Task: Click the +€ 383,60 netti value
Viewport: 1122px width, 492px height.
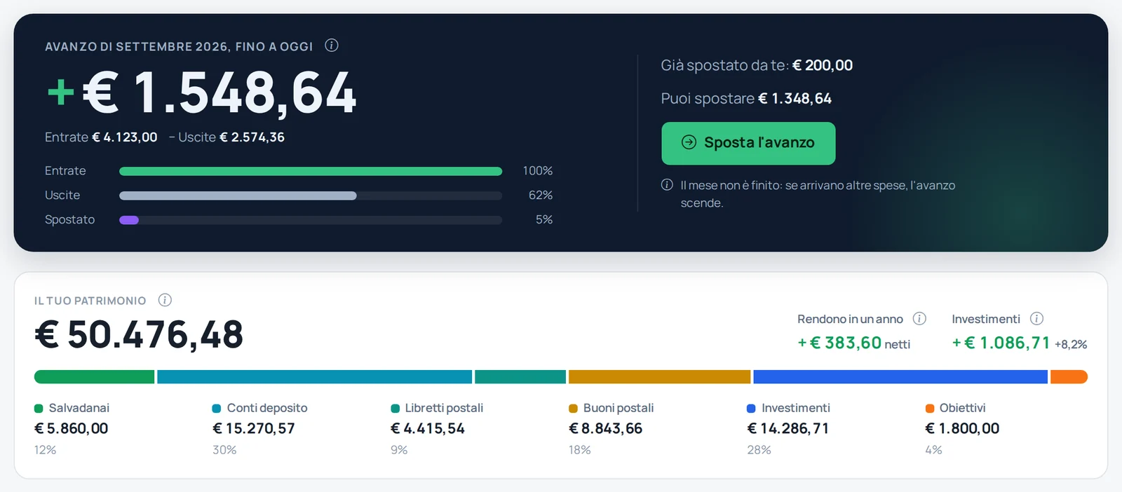Action: click(x=854, y=343)
